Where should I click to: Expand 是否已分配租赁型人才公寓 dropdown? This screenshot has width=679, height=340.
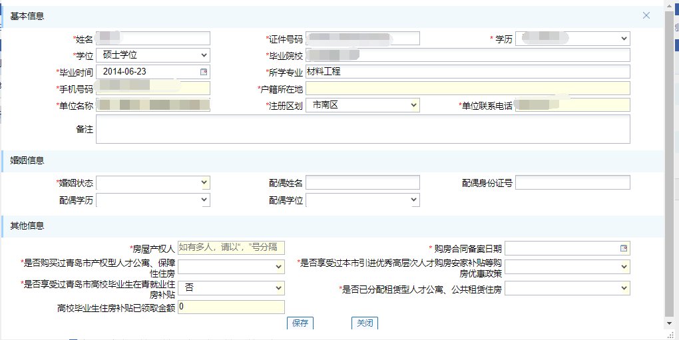624,288
